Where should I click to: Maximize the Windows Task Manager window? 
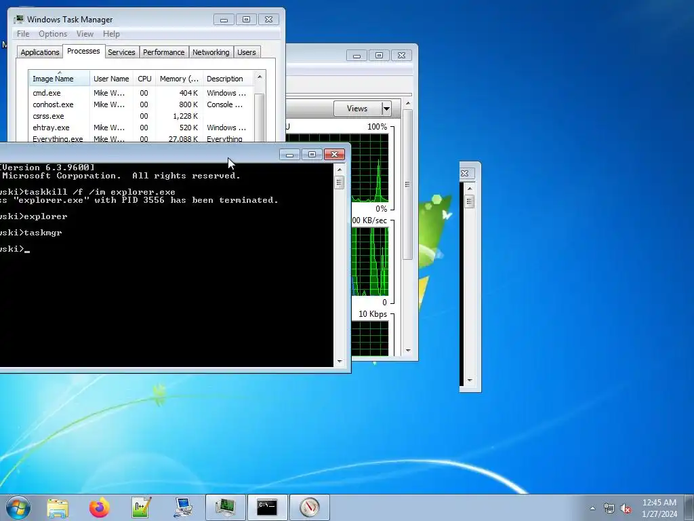pyautogui.click(x=246, y=20)
